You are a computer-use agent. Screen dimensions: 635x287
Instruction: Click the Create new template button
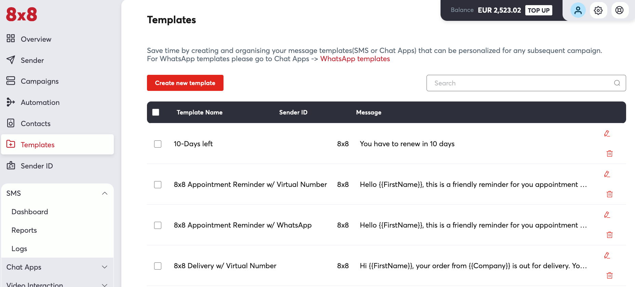pos(185,83)
